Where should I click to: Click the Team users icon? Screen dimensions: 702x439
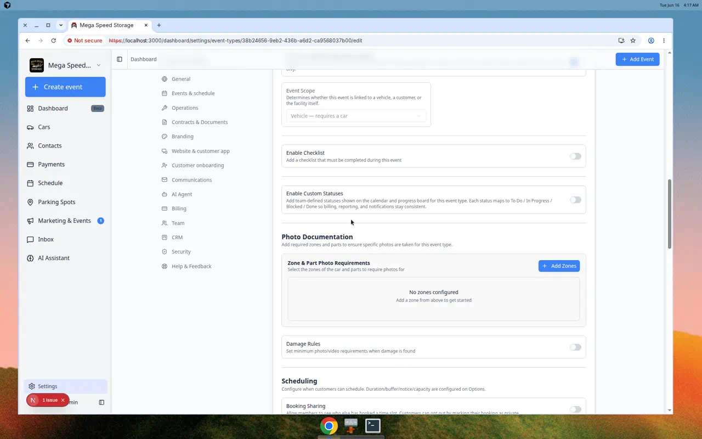pos(165,223)
